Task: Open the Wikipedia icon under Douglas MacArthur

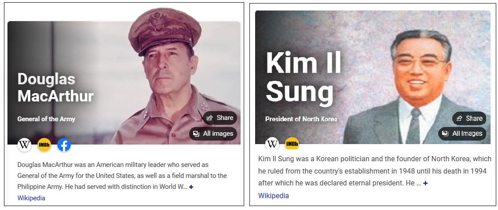Action: tap(25, 145)
